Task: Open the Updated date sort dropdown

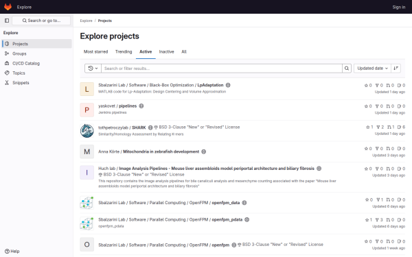Action: [372, 69]
